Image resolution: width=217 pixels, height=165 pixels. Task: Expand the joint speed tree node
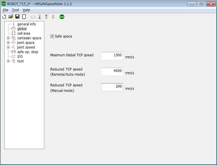[x=8, y=47]
